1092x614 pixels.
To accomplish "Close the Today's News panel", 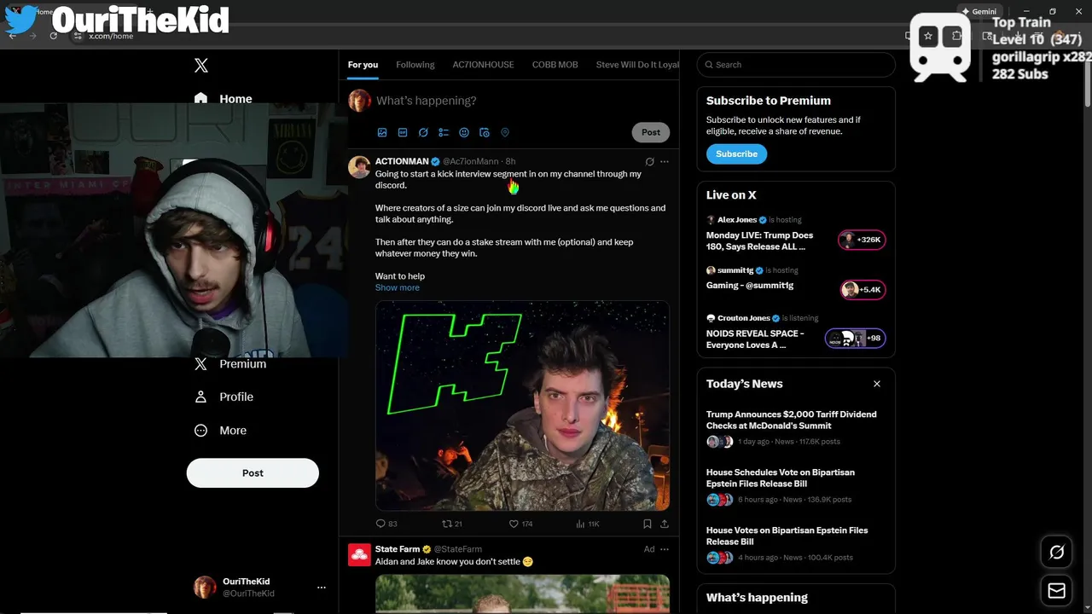I will point(877,384).
